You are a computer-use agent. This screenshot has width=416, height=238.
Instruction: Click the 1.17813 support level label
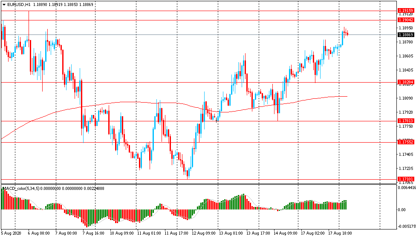coord(406,120)
